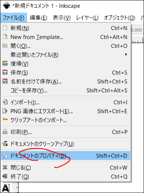Choose クリップアートのインポート... entry
This screenshot has width=144, height=193.
pos(66,120)
